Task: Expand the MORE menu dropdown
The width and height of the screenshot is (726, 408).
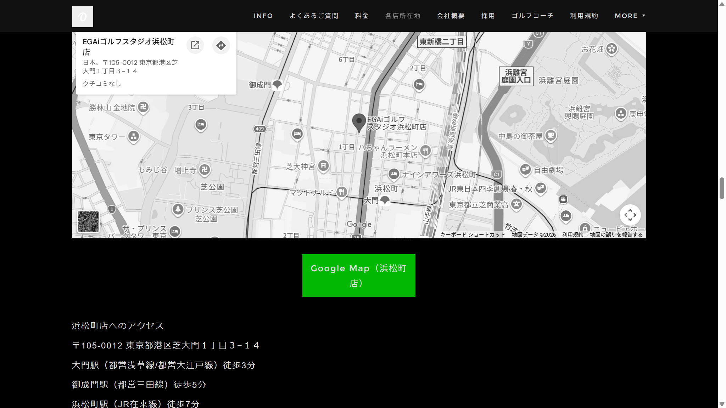Action: [630, 16]
